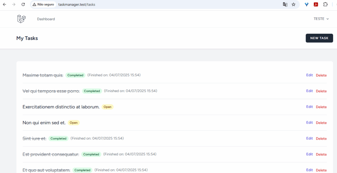Delete the Est provident consequatur task

click(321, 154)
